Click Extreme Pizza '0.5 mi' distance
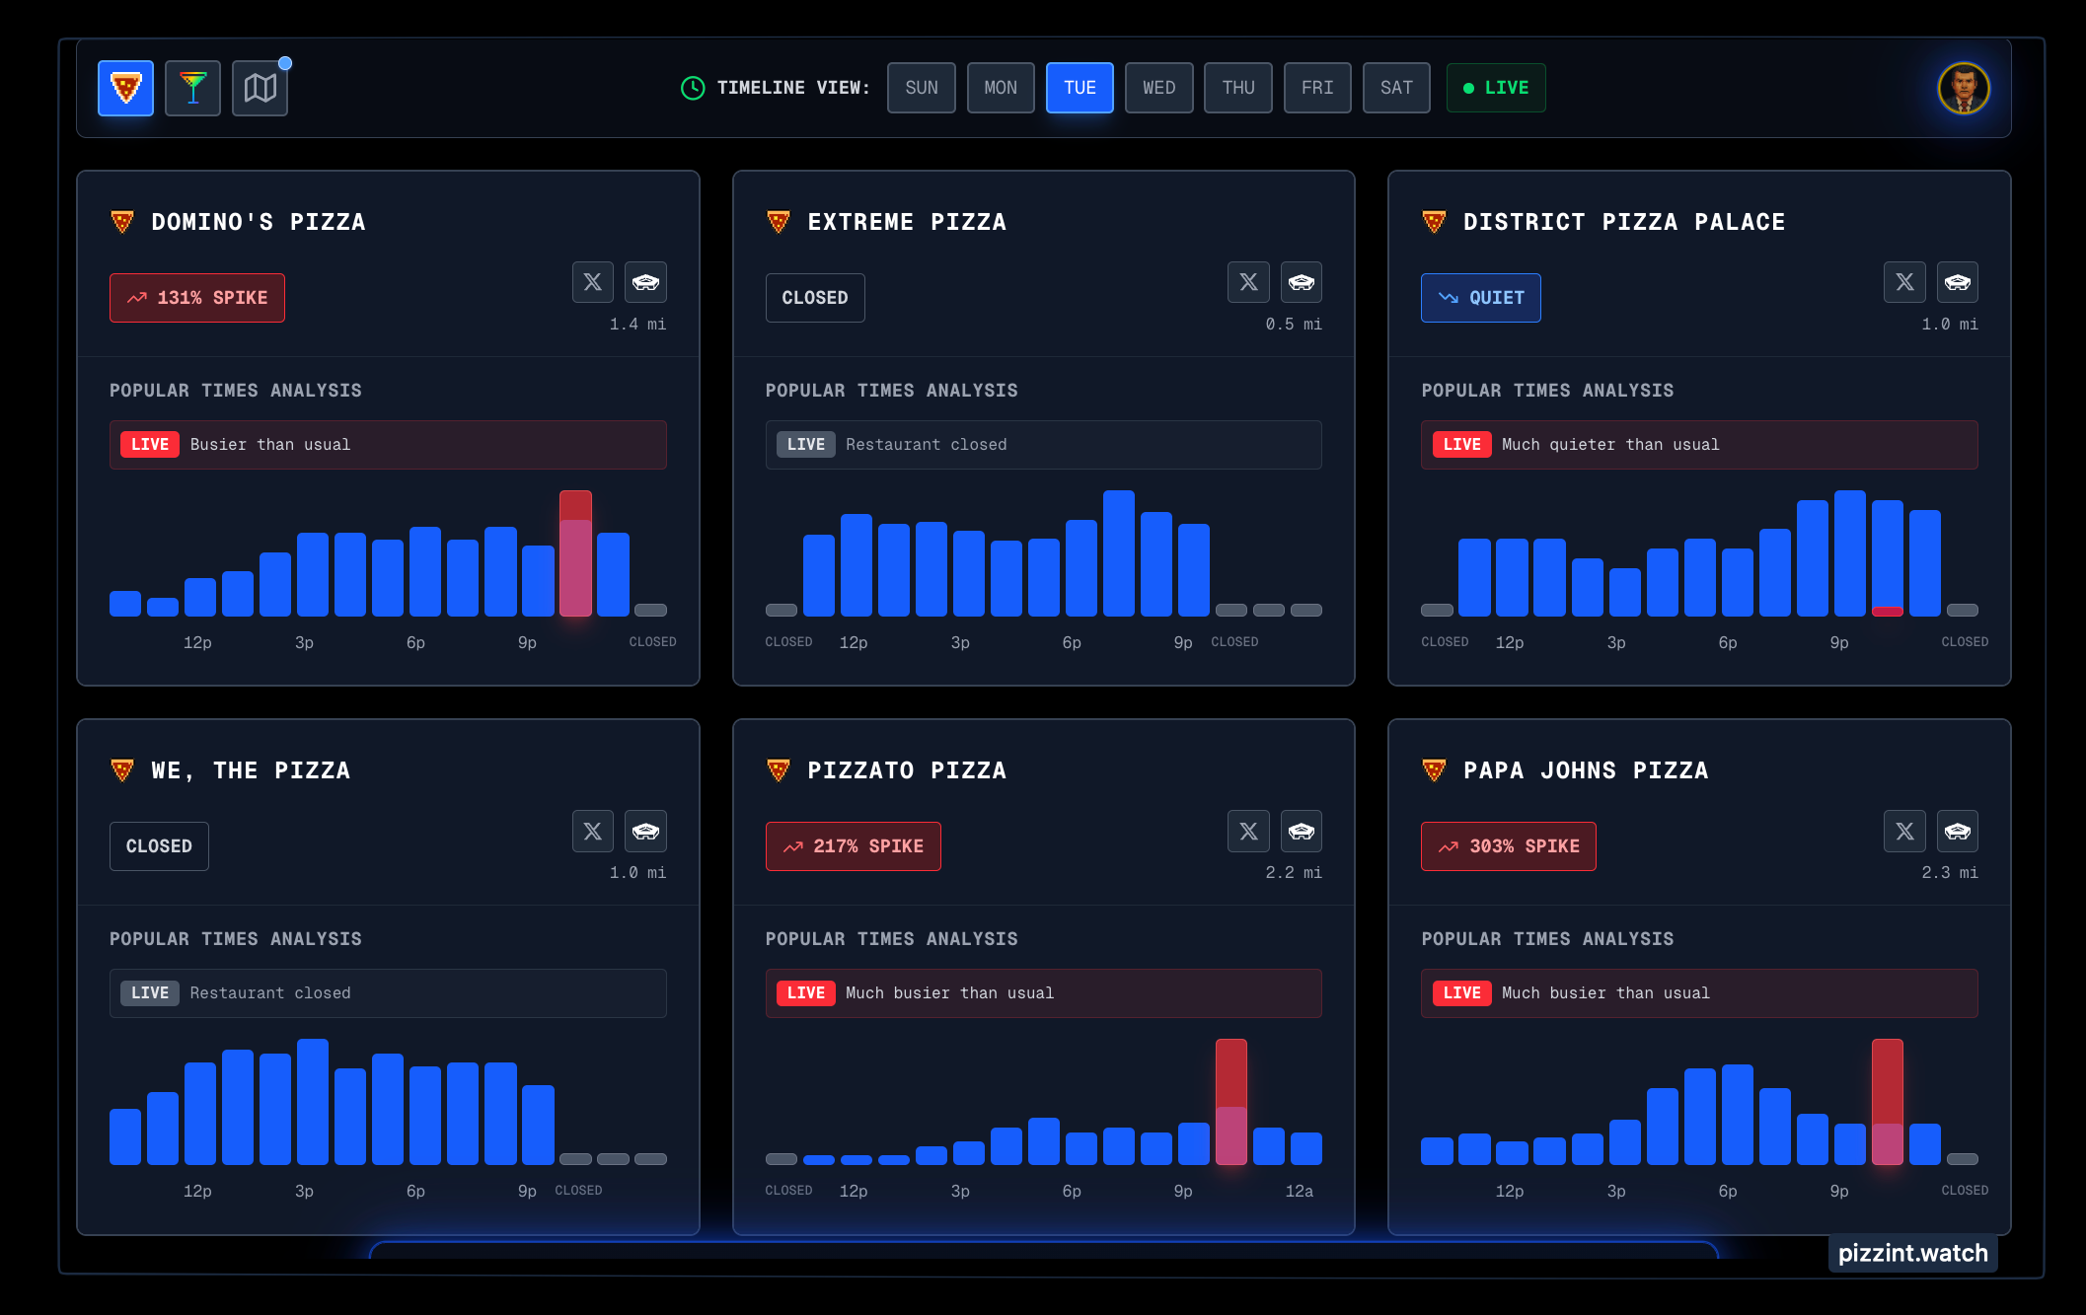The height and width of the screenshot is (1315, 2086). (1294, 325)
